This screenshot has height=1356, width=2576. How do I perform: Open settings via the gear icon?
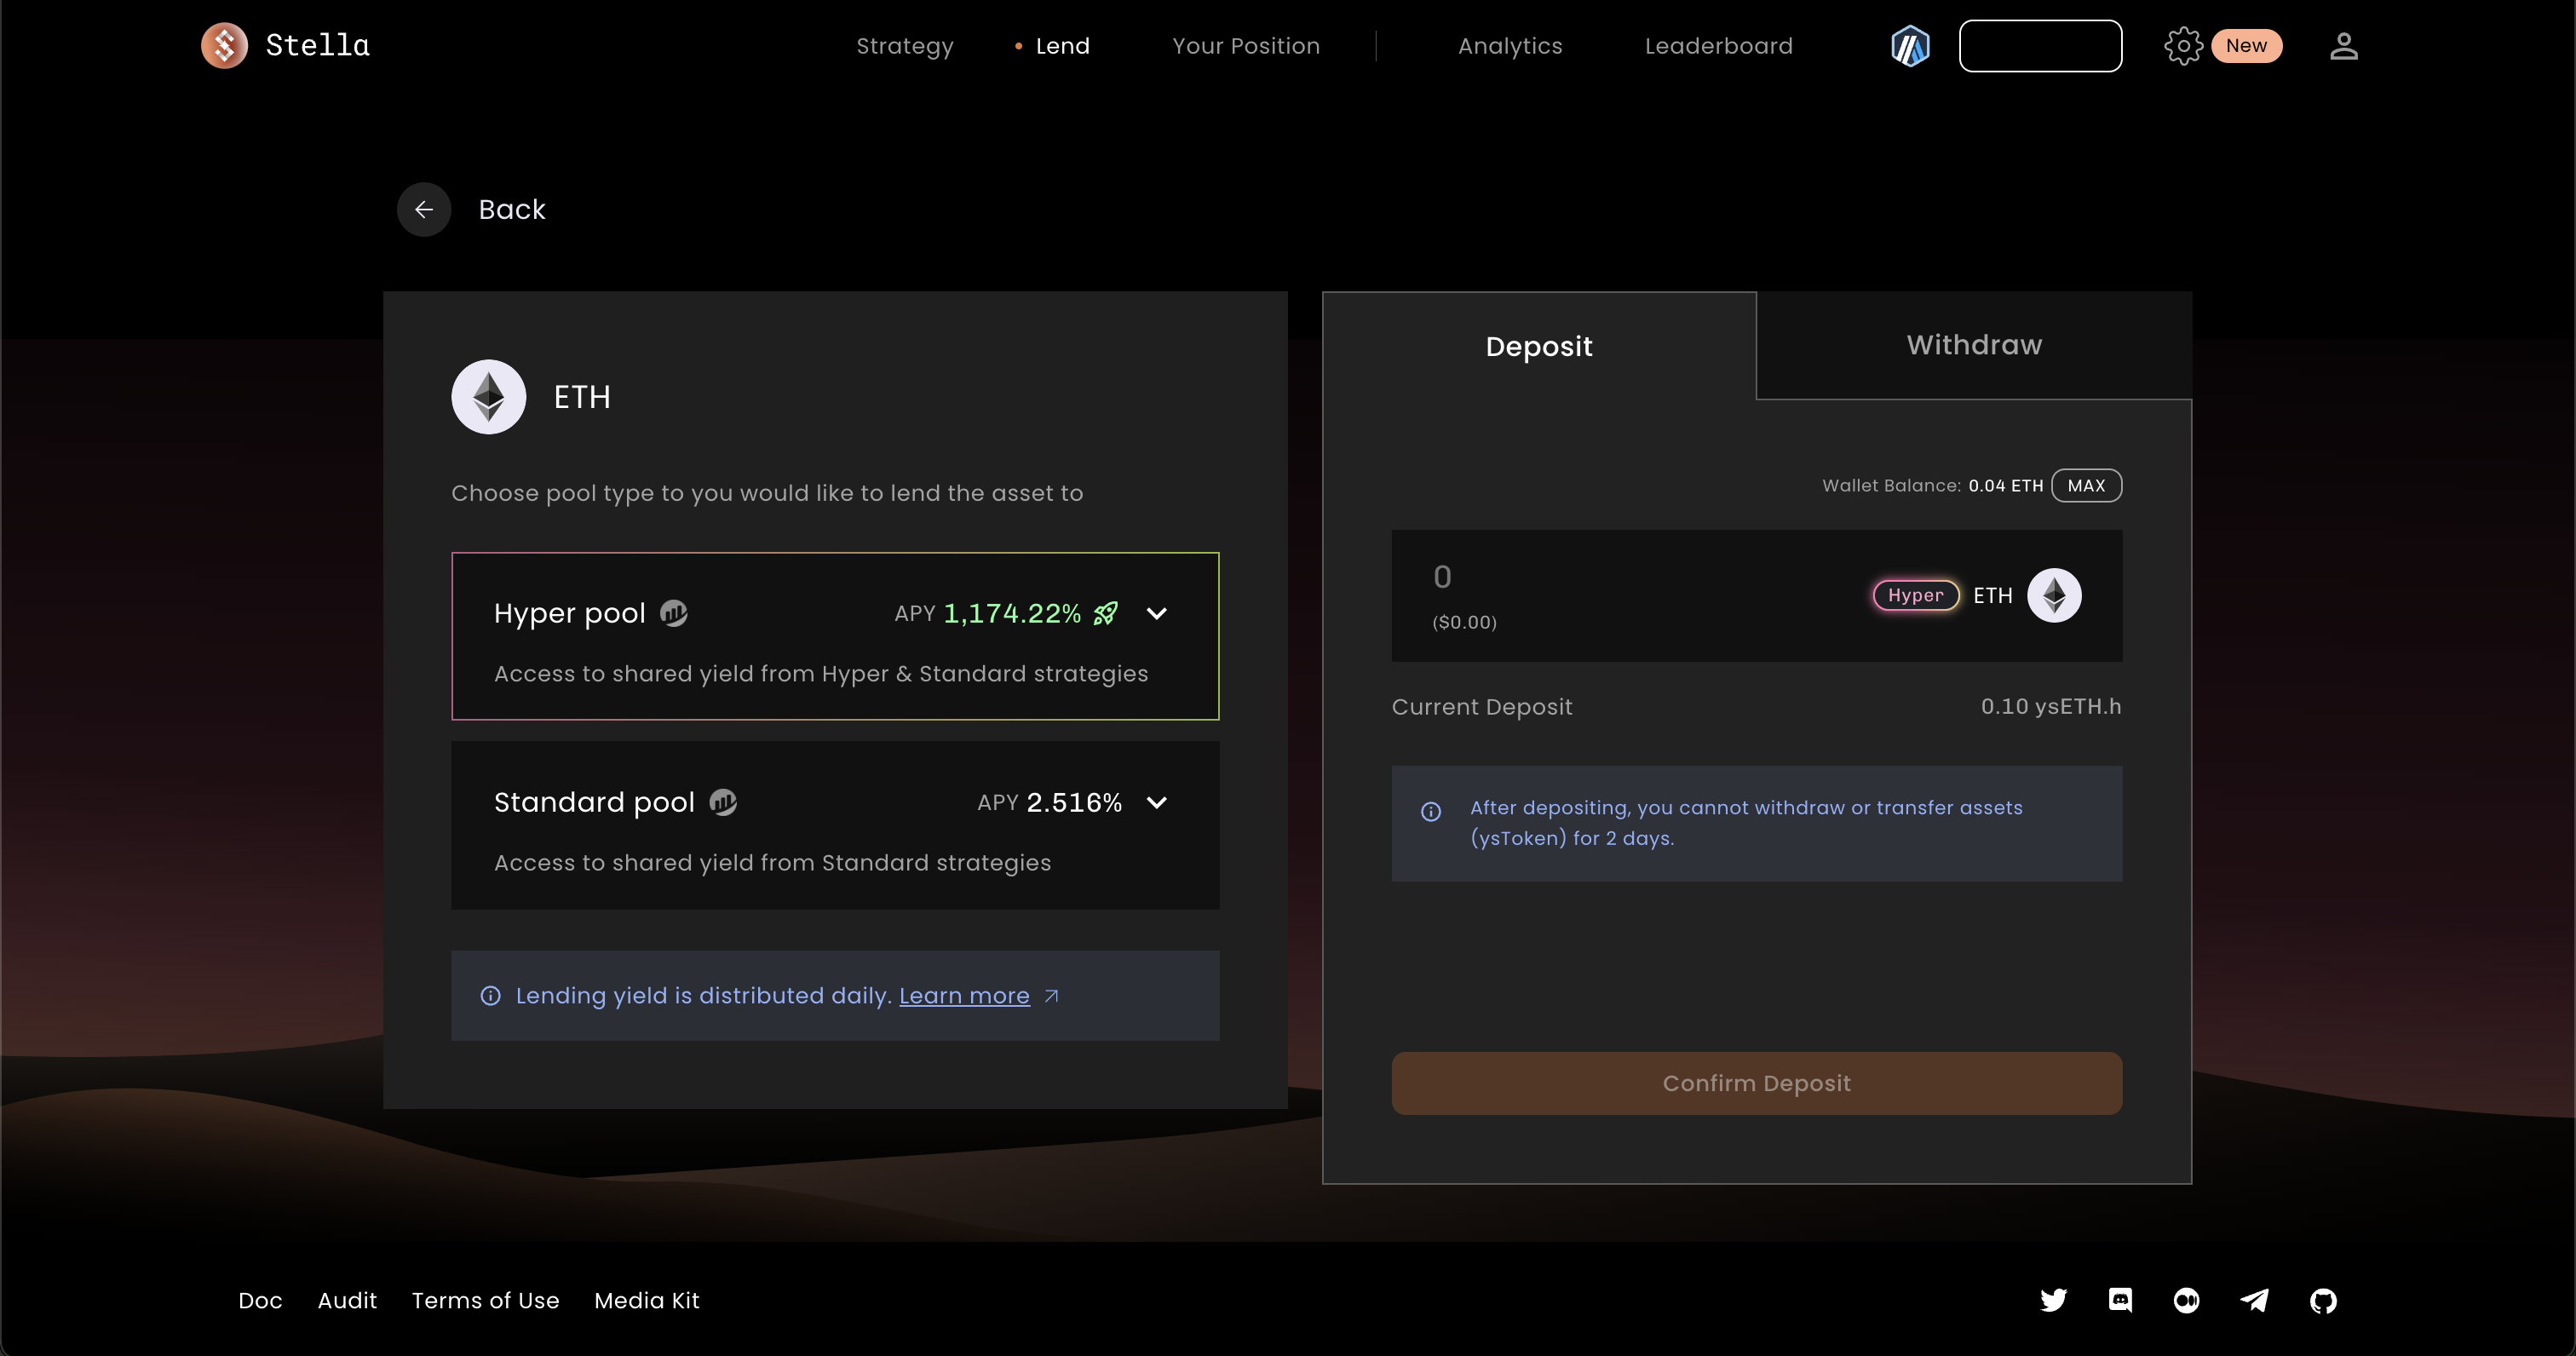2183,46
